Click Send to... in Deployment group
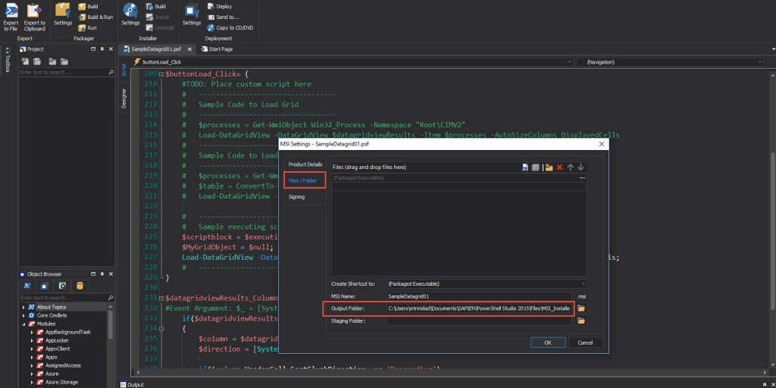Image resolution: width=776 pixels, height=388 pixels. [223, 17]
